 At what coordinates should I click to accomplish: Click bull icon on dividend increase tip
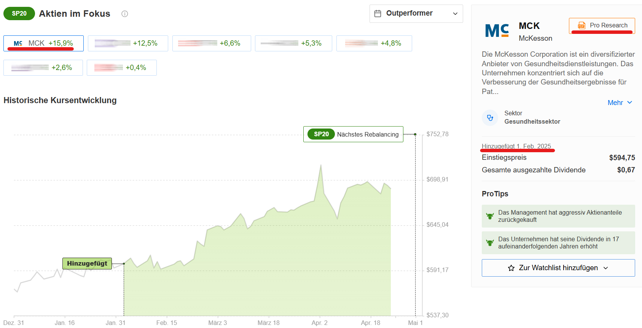[490, 243]
